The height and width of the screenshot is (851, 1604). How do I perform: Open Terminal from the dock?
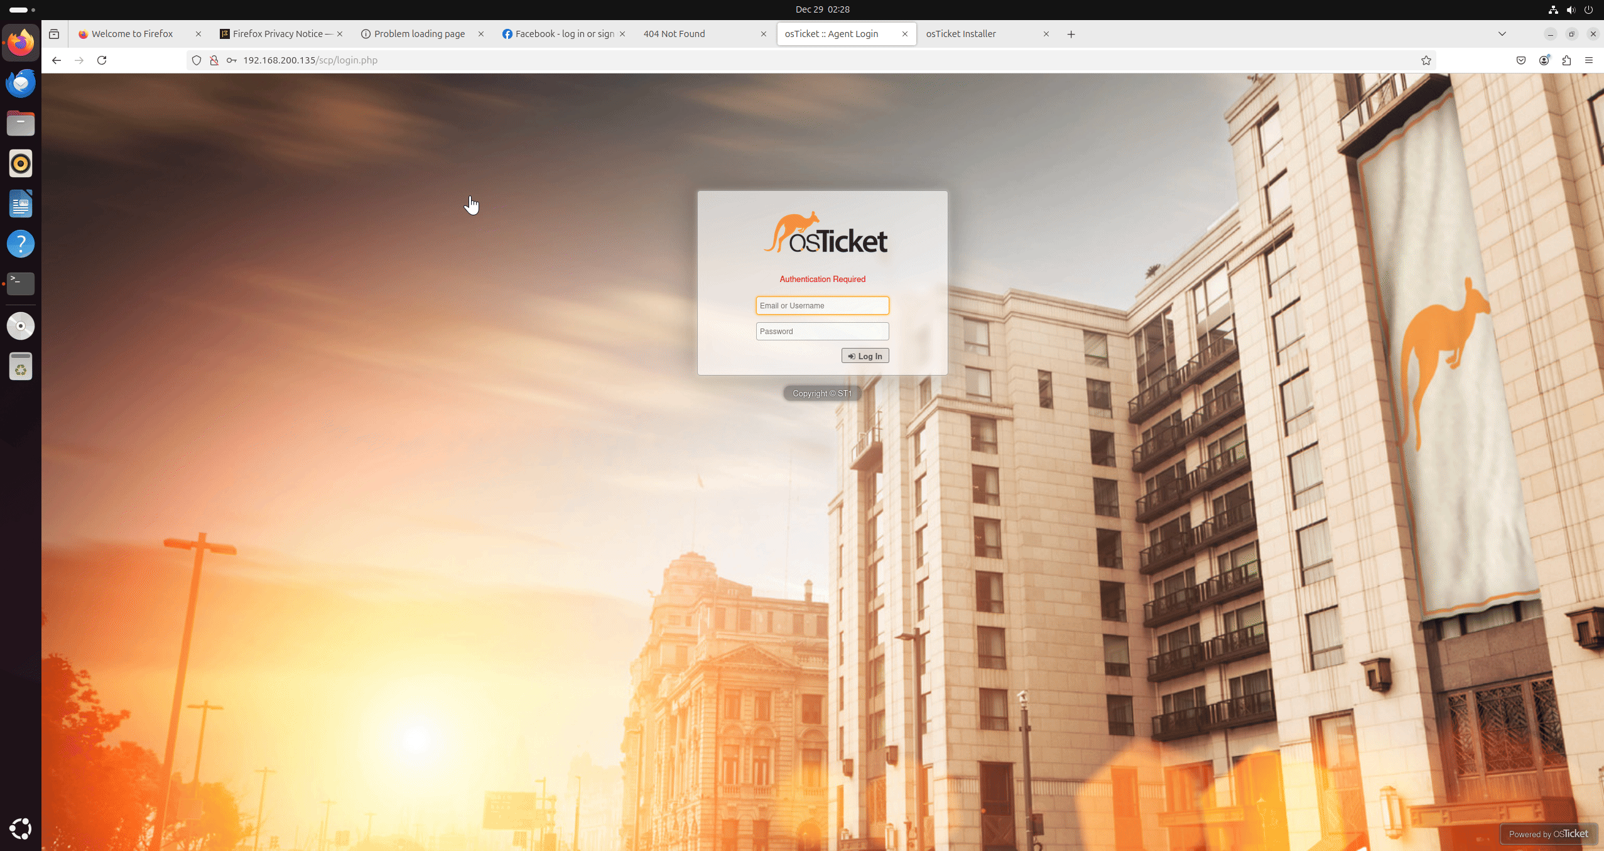21,284
